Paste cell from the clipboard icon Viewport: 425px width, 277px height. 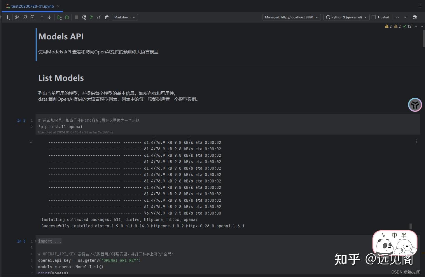pos(32,17)
